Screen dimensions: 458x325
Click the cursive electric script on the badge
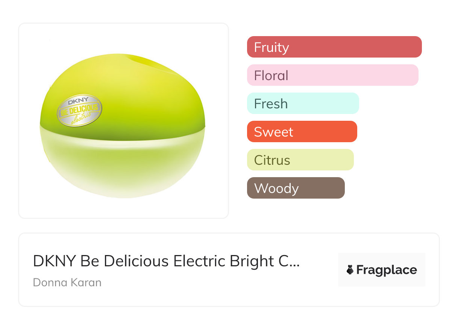[80, 117]
